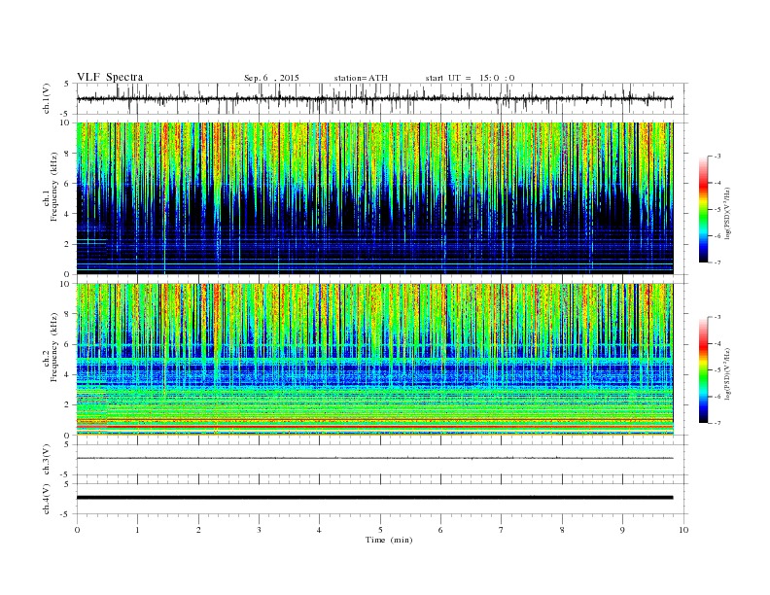770x595 pixels.
Task: Click the 'ch.3(V)' axis label
Action: tap(47, 460)
